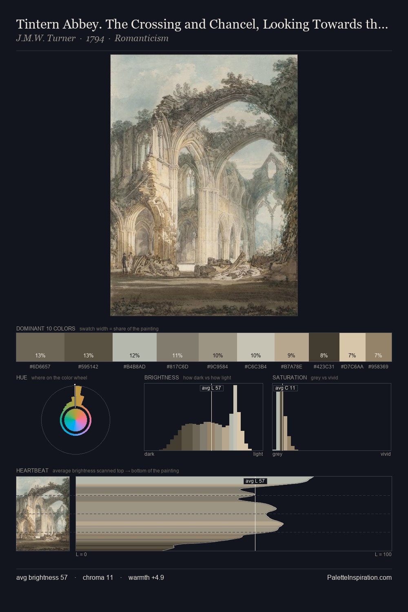Click the hex code text '#B4B8AD'
408x612 pixels.
coord(134,367)
